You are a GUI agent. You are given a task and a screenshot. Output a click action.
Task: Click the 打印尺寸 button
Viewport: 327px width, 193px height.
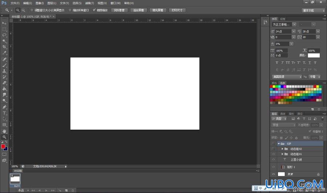click(x=177, y=10)
